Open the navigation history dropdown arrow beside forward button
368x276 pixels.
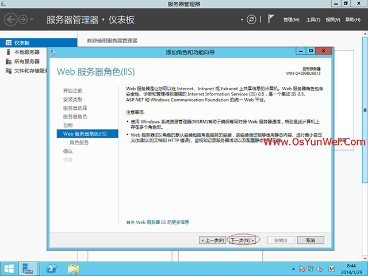click(x=32, y=20)
